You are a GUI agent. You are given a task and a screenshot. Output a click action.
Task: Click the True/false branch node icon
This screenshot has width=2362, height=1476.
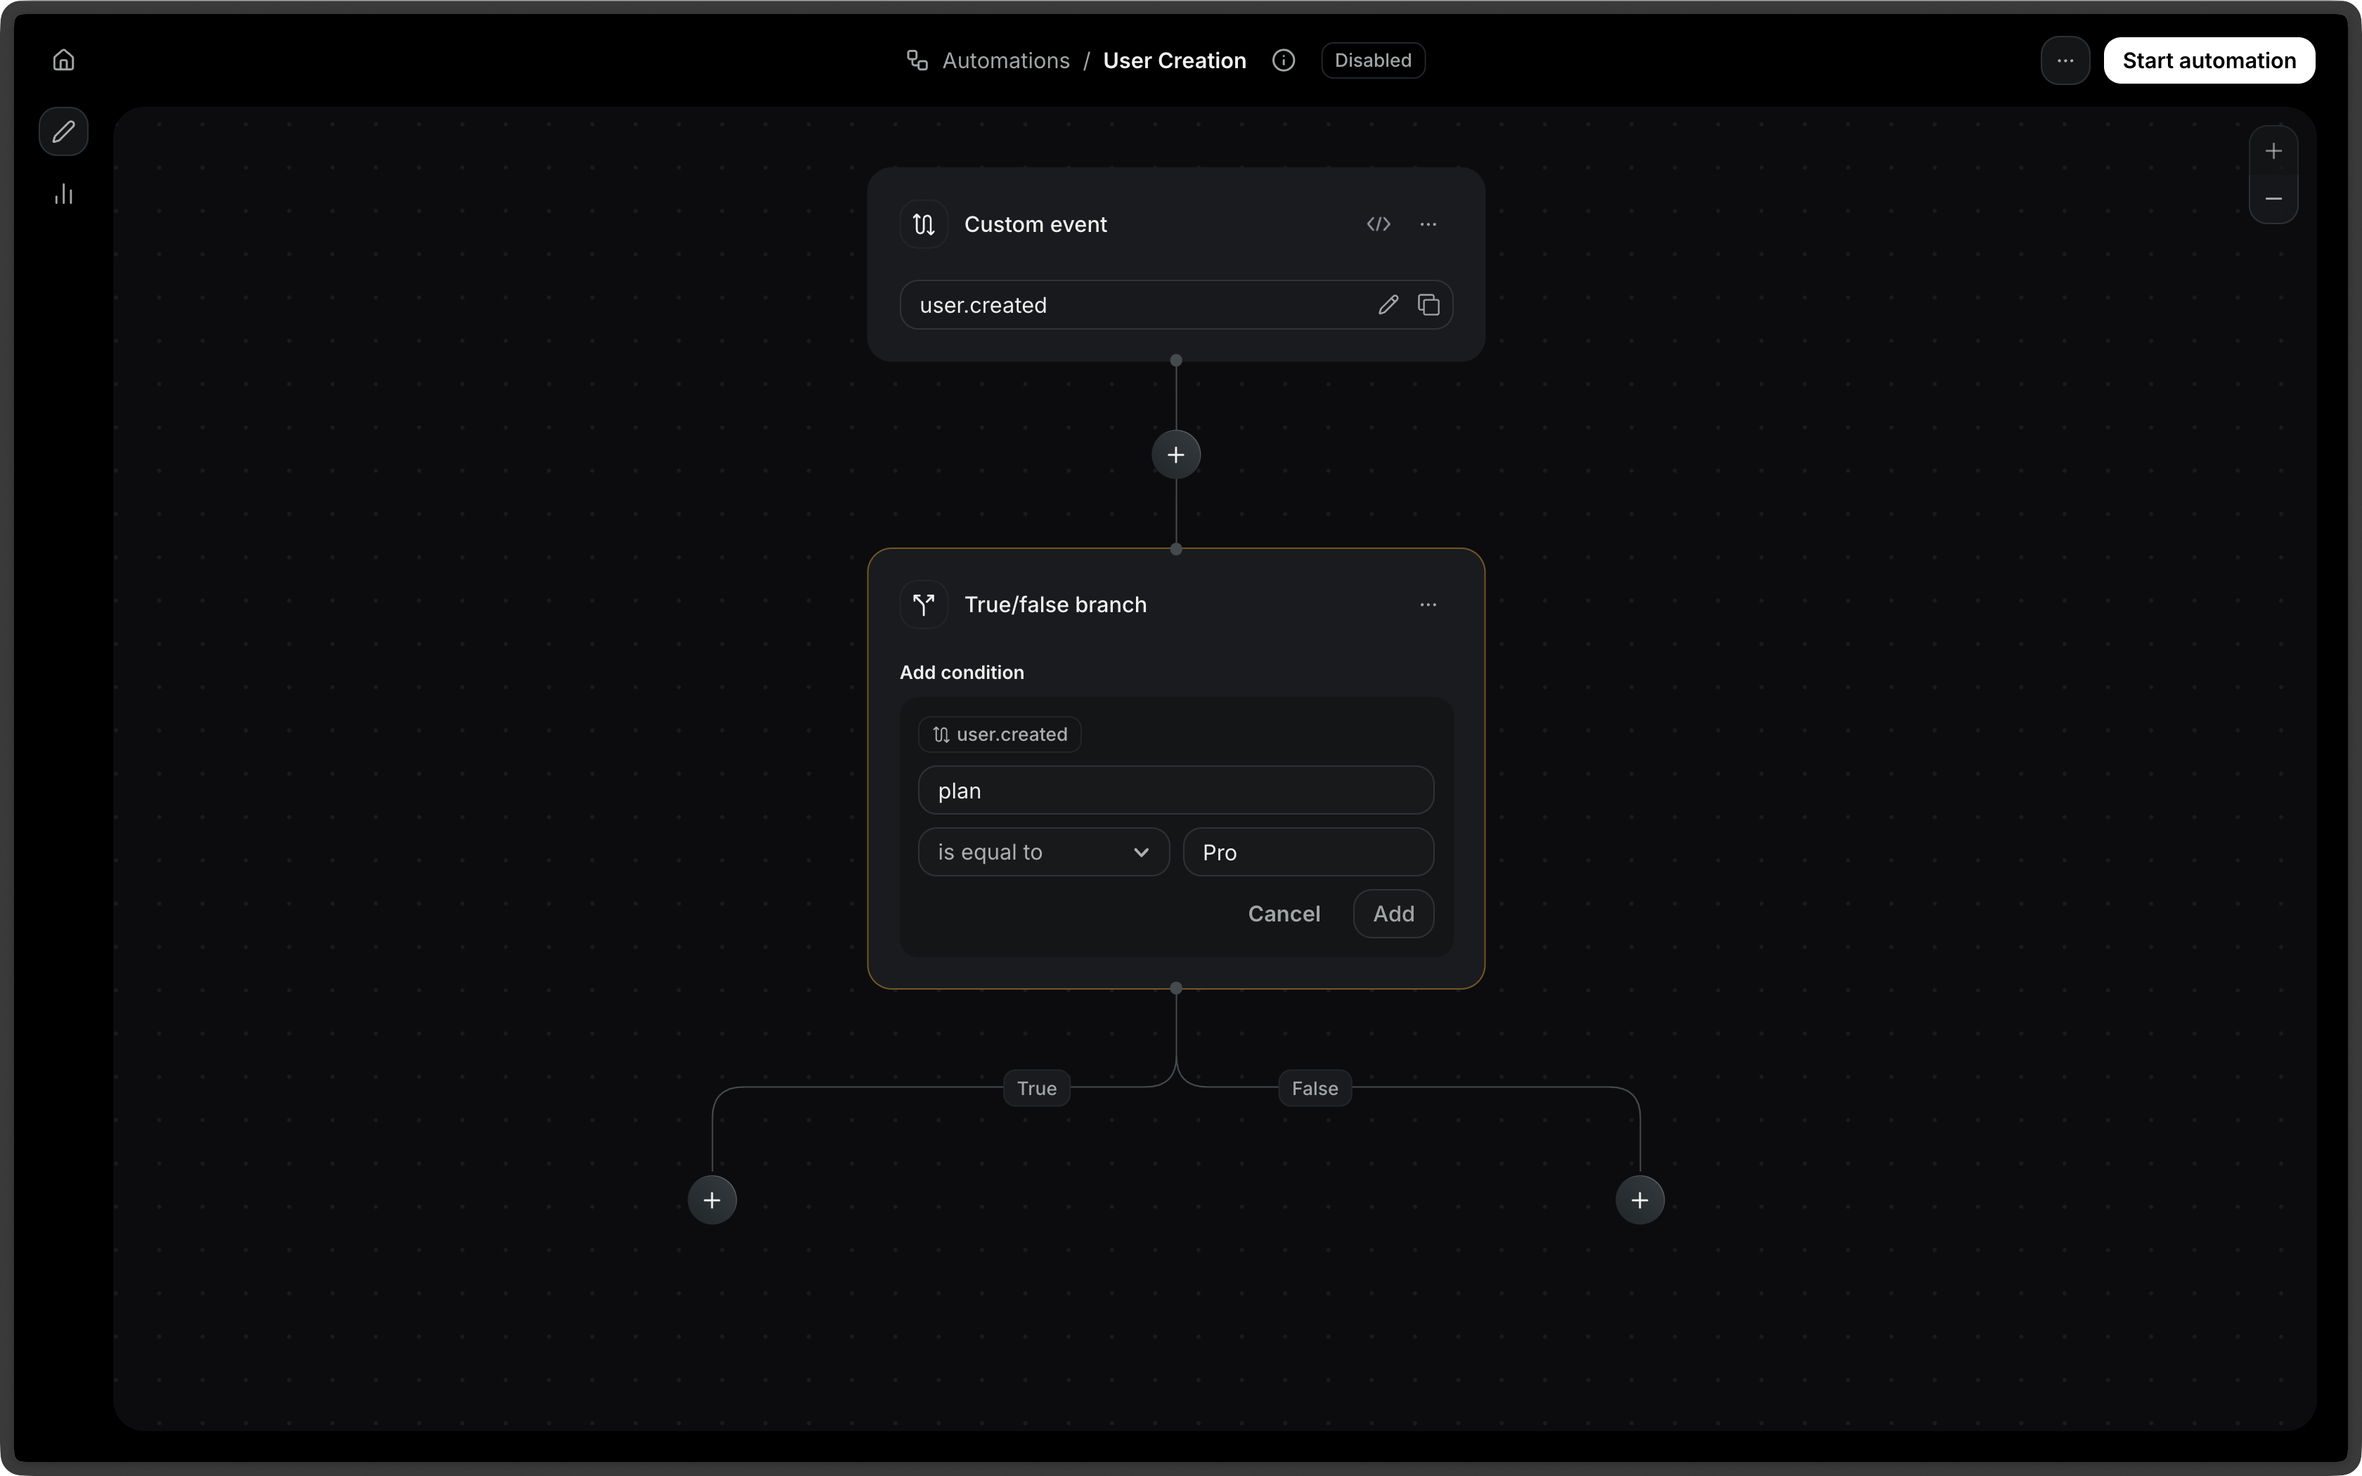[923, 603]
